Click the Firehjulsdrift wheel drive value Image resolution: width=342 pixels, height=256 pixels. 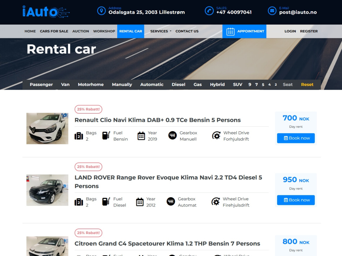click(236, 205)
